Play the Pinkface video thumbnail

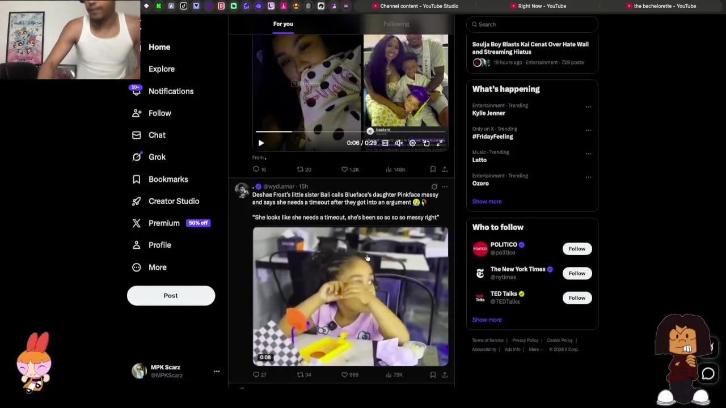[351, 296]
